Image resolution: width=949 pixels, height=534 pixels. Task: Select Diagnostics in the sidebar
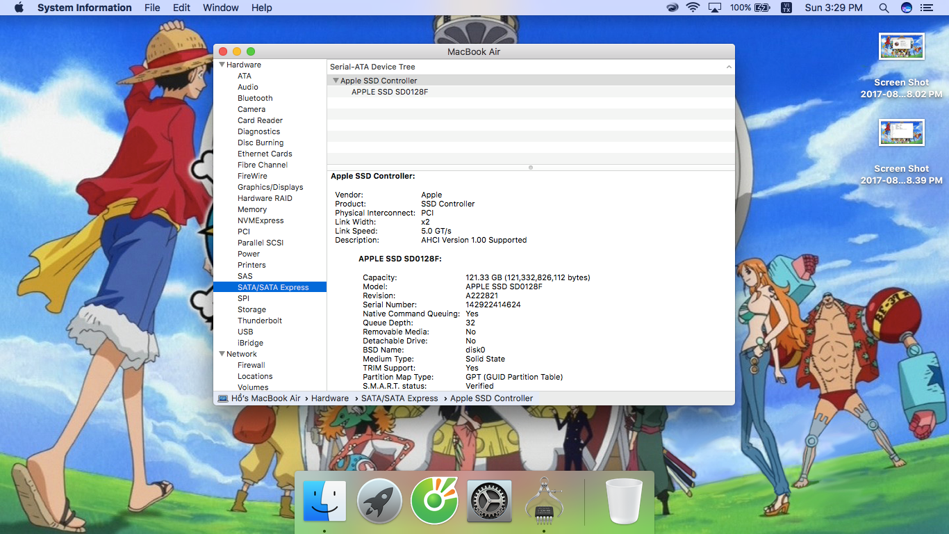[x=259, y=131]
